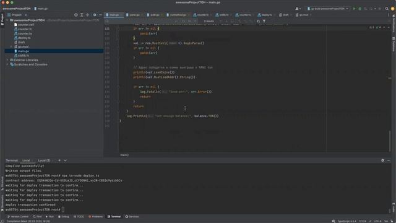Open Project panel gear options

95,15
